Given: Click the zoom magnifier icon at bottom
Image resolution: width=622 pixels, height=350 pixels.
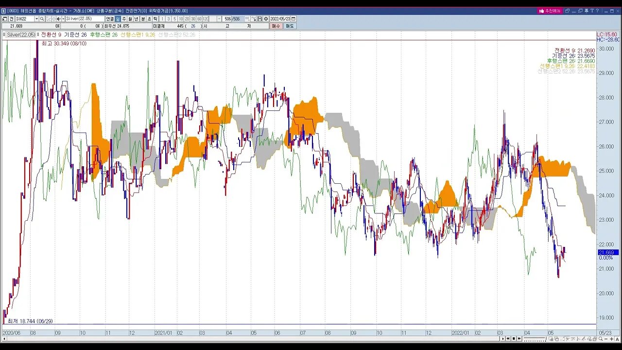Looking at the screenshot, I should [600, 339].
